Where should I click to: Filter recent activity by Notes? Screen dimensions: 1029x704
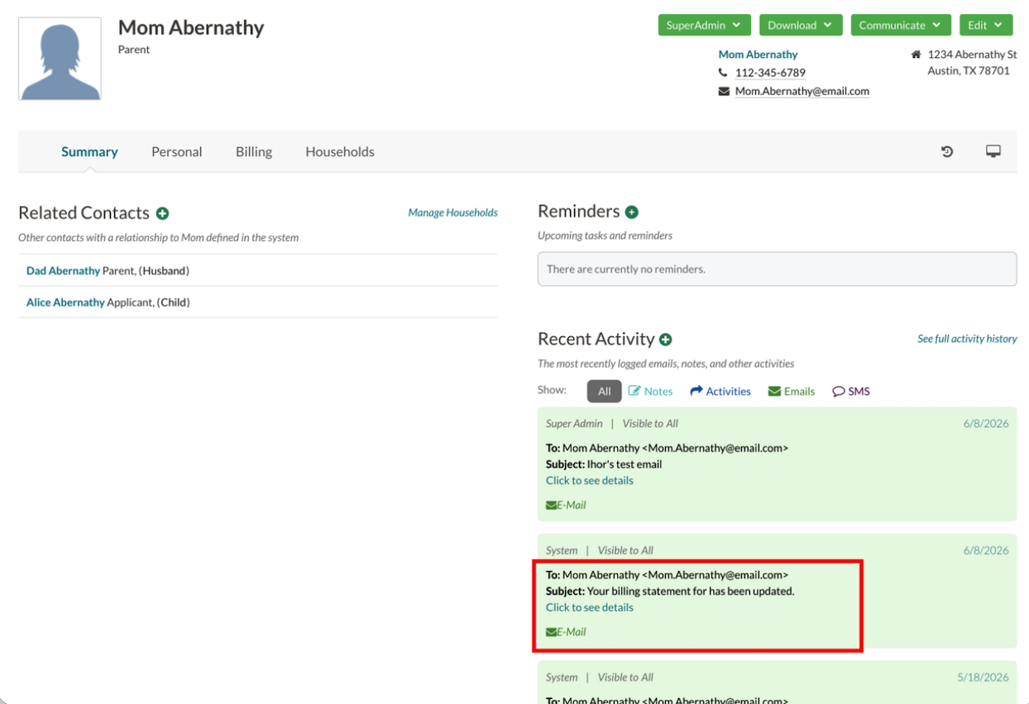[x=650, y=392]
